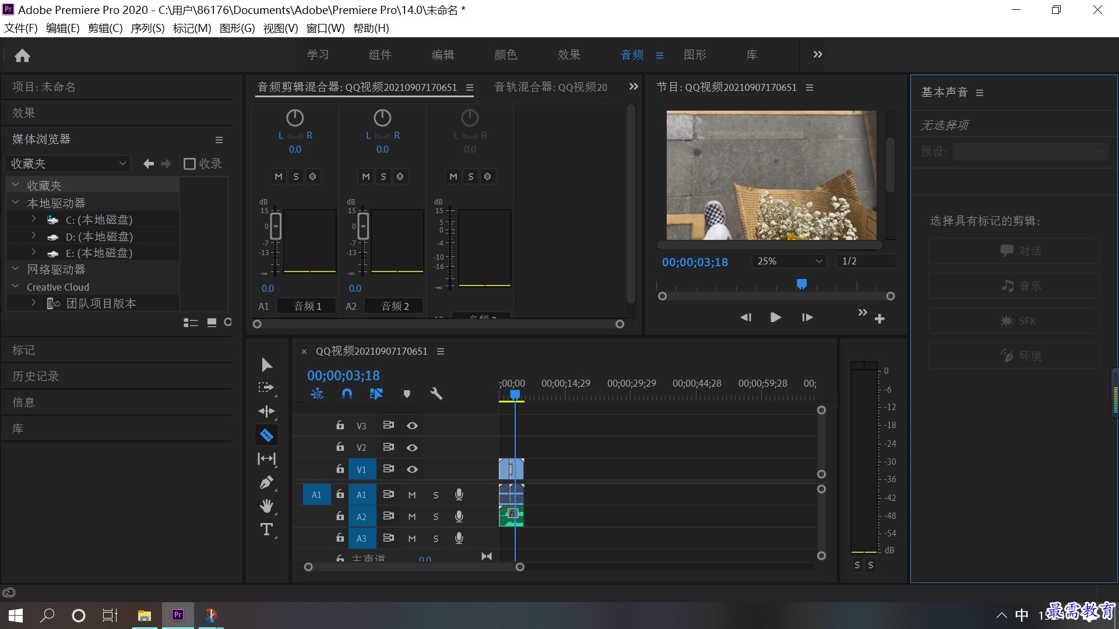The height and width of the screenshot is (629, 1119).
Task: Open the 效果 panel in left column
Action: coord(23,113)
